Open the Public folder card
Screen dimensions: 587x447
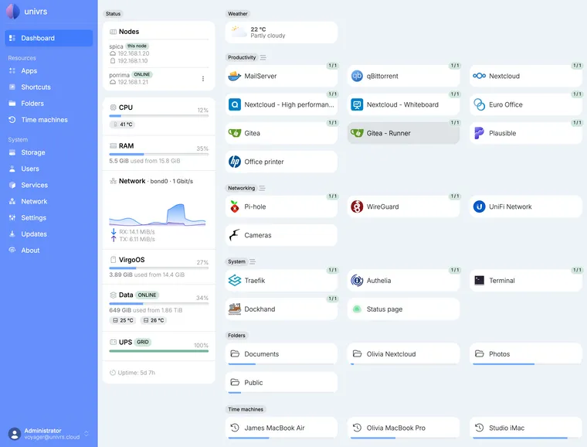(x=281, y=383)
